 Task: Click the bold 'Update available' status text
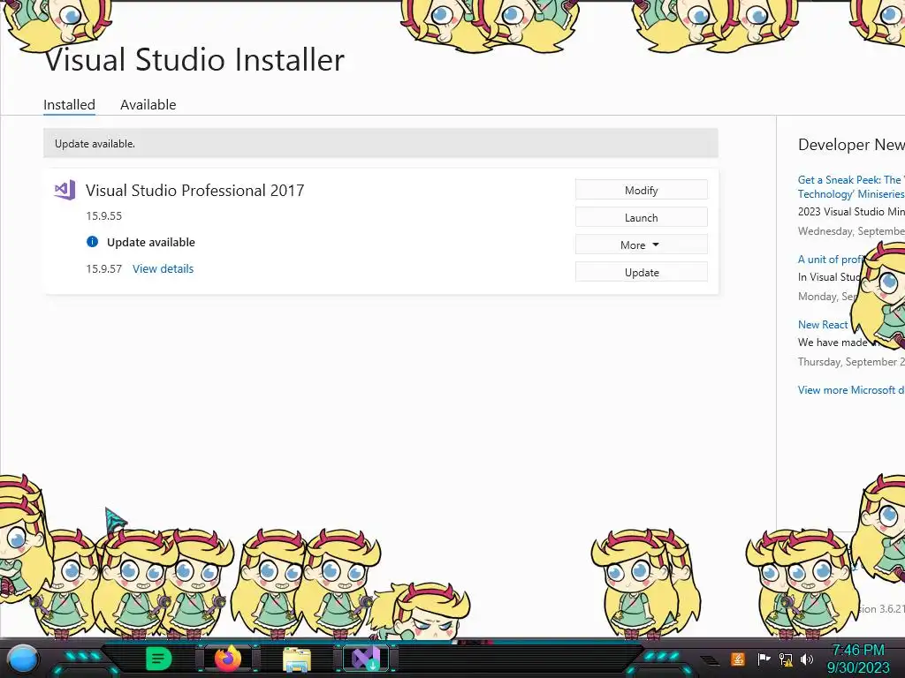150,242
